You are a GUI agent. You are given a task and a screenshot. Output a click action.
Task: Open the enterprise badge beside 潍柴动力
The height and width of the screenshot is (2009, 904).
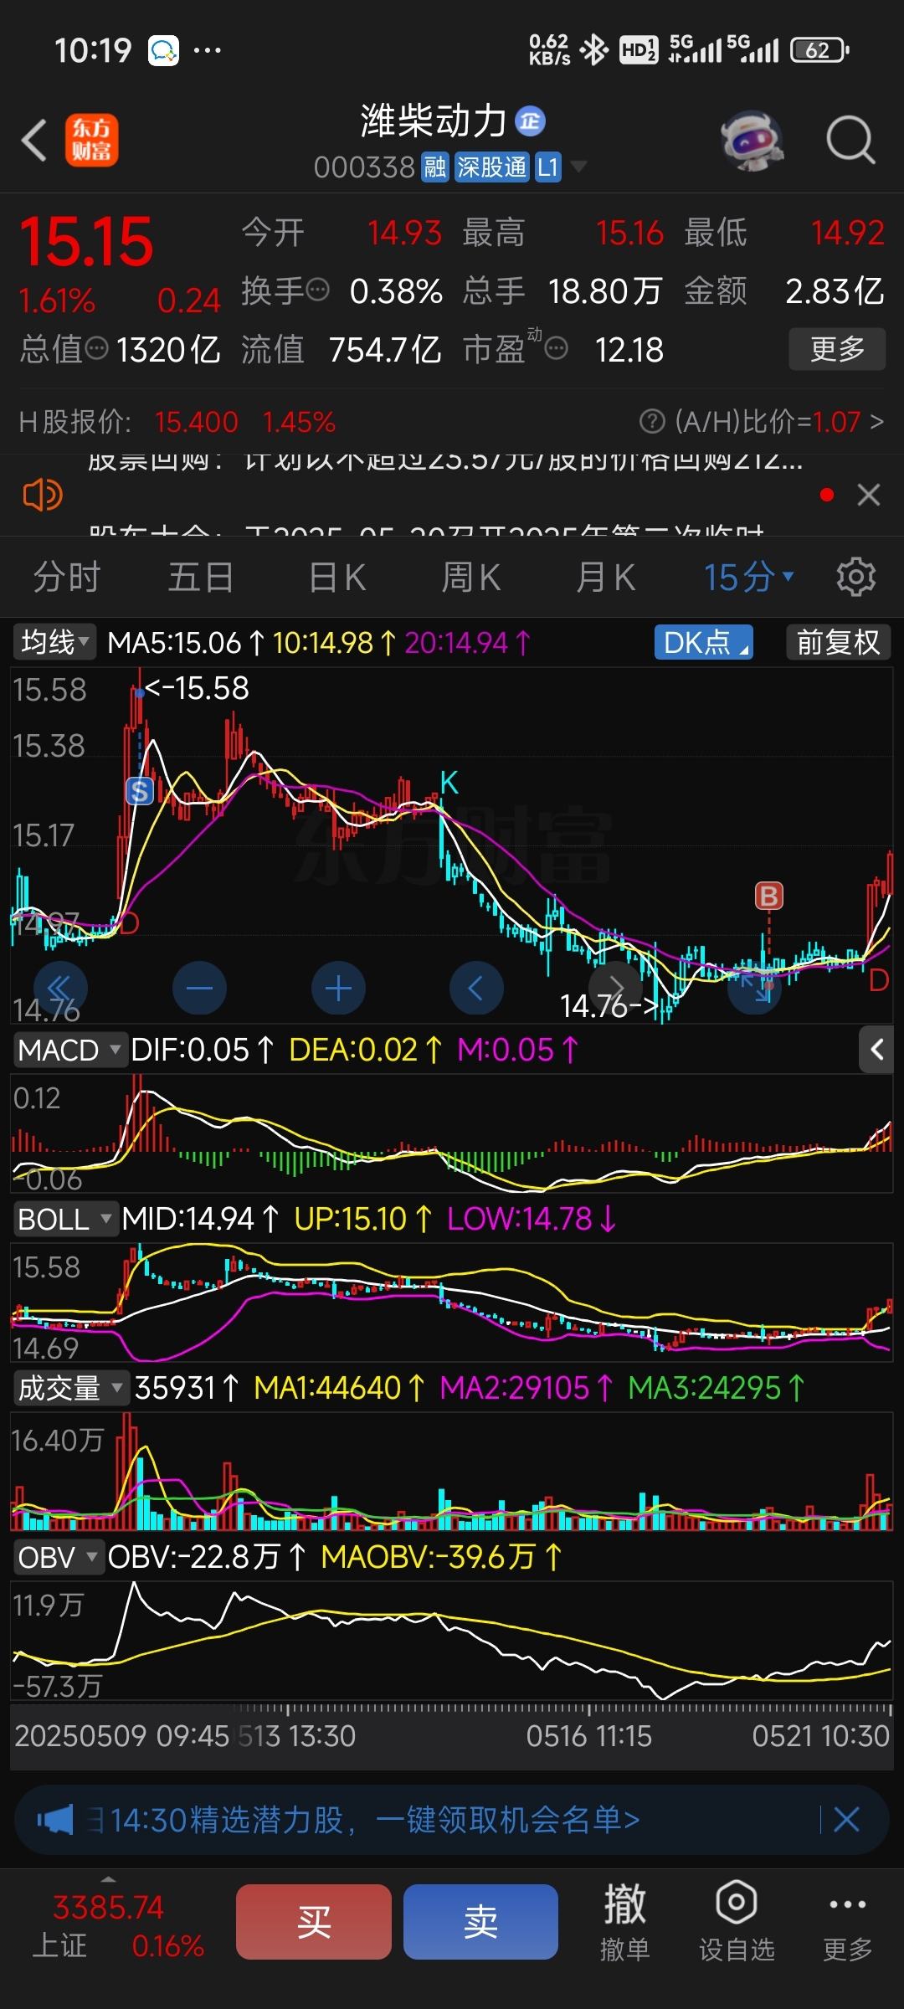pyautogui.click(x=530, y=121)
